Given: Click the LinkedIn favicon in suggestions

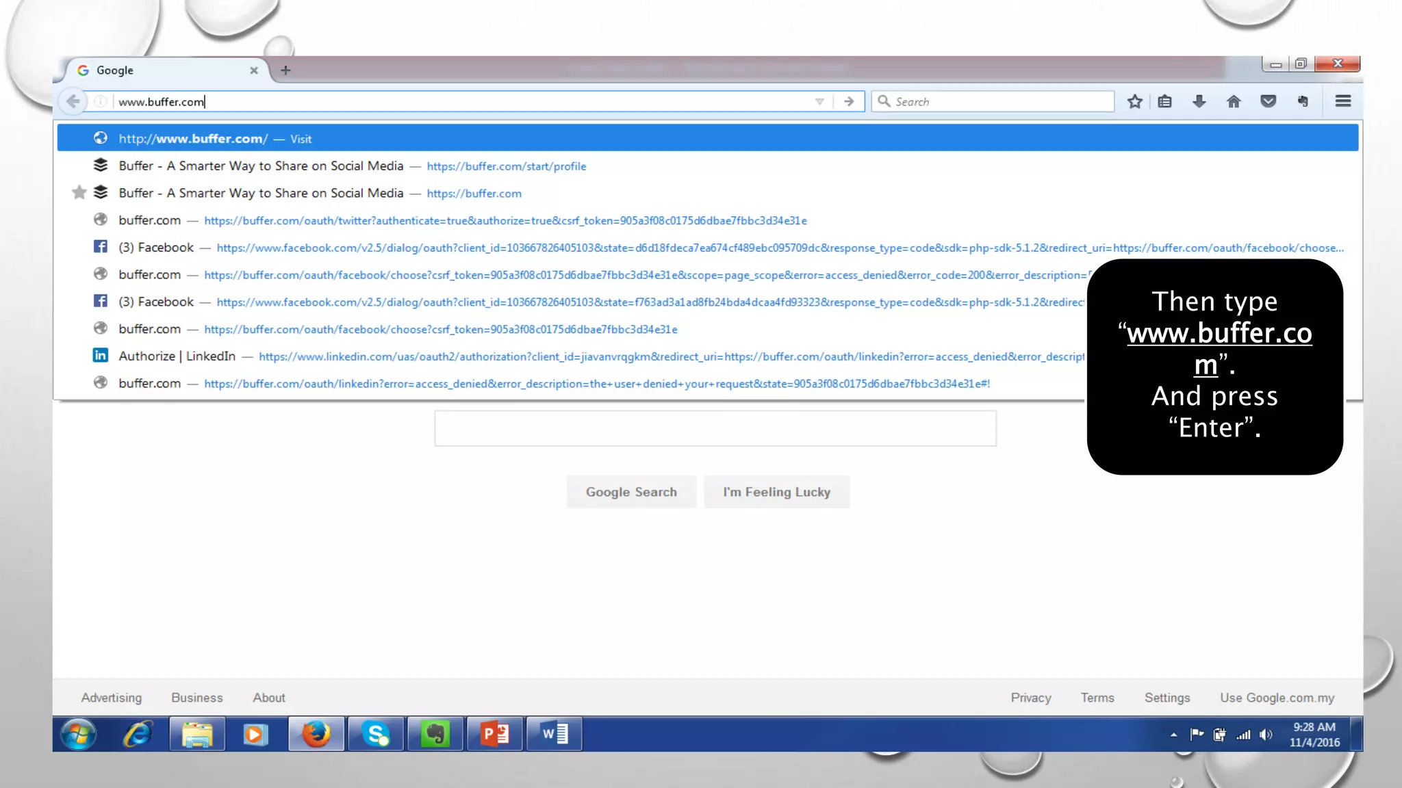Looking at the screenshot, I should tap(101, 355).
